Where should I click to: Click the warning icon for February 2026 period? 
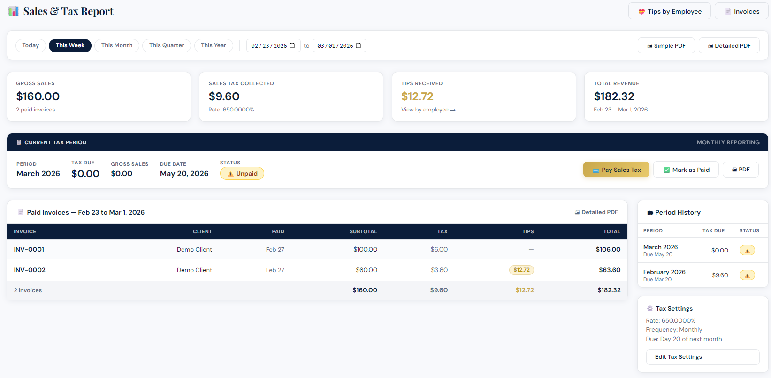747,275
